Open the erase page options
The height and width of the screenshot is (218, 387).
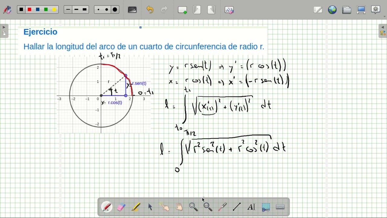229,10
